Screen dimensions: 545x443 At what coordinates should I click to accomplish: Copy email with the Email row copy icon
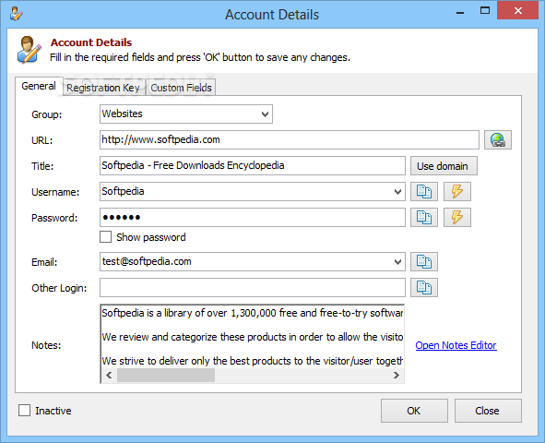click(424, 261)
